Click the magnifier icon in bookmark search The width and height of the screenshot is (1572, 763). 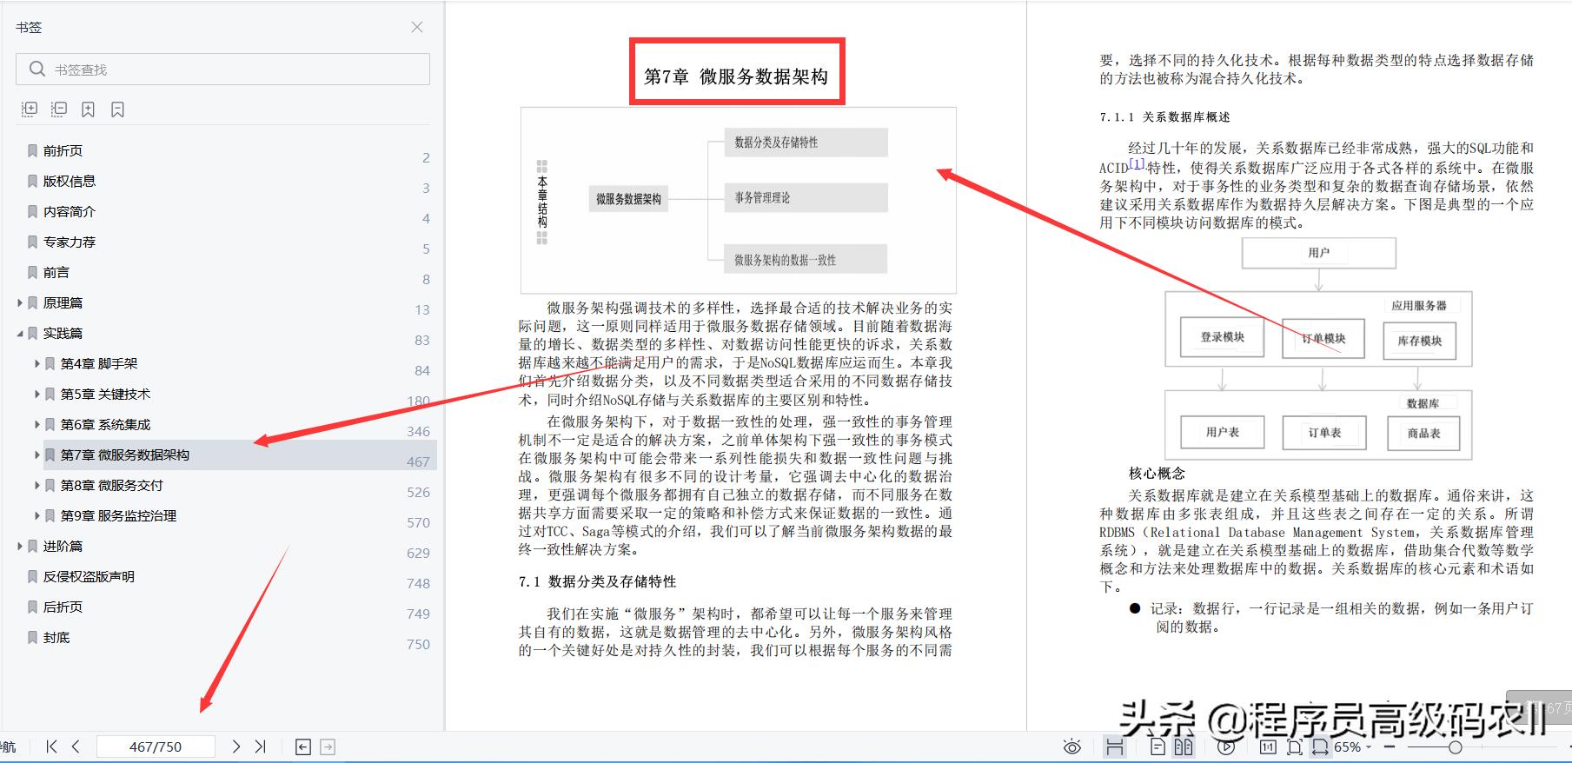pyautogui.click(x=36, y=69)
